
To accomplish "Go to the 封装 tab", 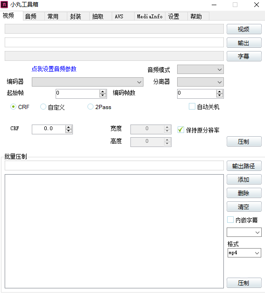I will coord(78,16).
